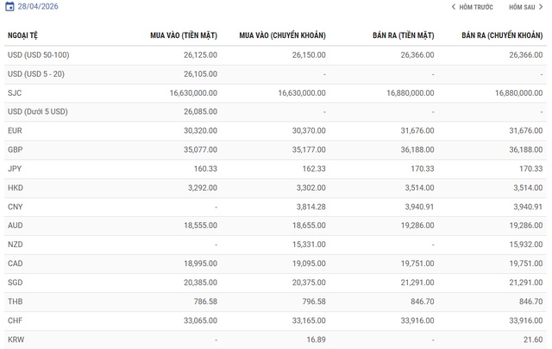This screenshot has width=552, height=349.
Task: Go to Hôm Trước rates
Action: 475,7
